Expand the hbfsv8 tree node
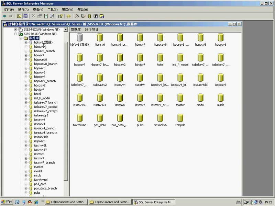 point(26,42)
